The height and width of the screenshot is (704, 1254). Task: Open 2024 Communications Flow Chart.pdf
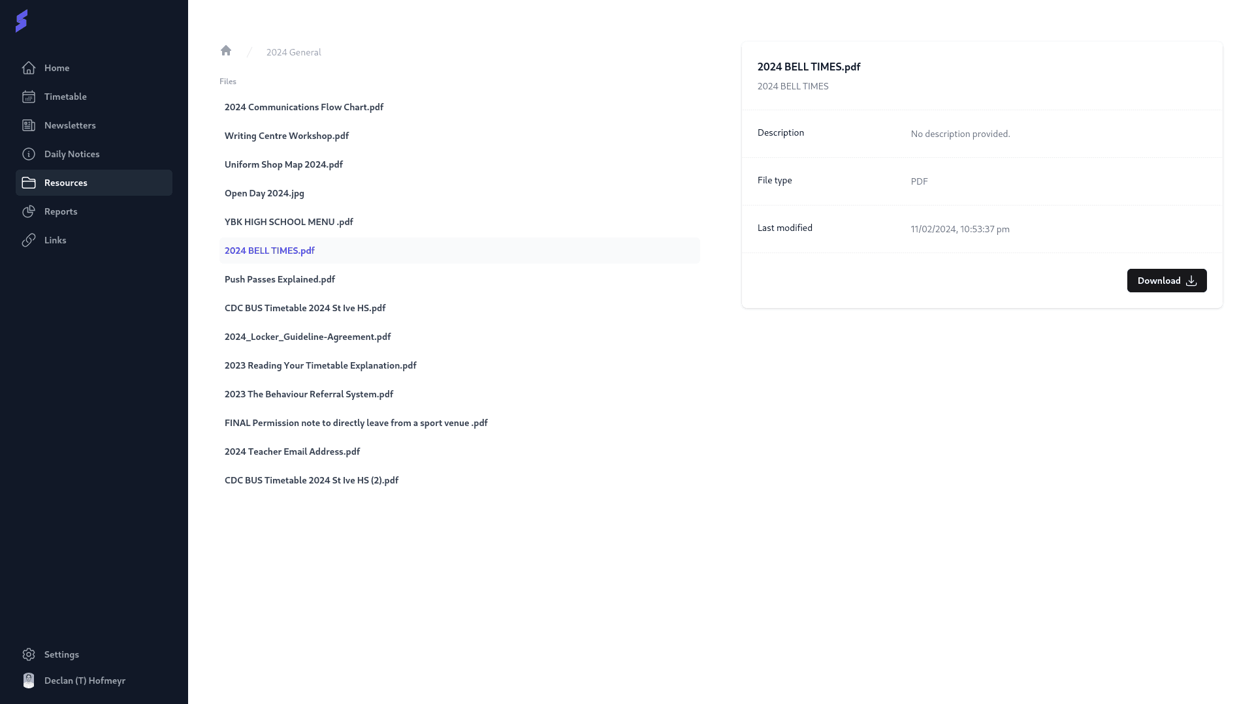[x=304, y=107]
